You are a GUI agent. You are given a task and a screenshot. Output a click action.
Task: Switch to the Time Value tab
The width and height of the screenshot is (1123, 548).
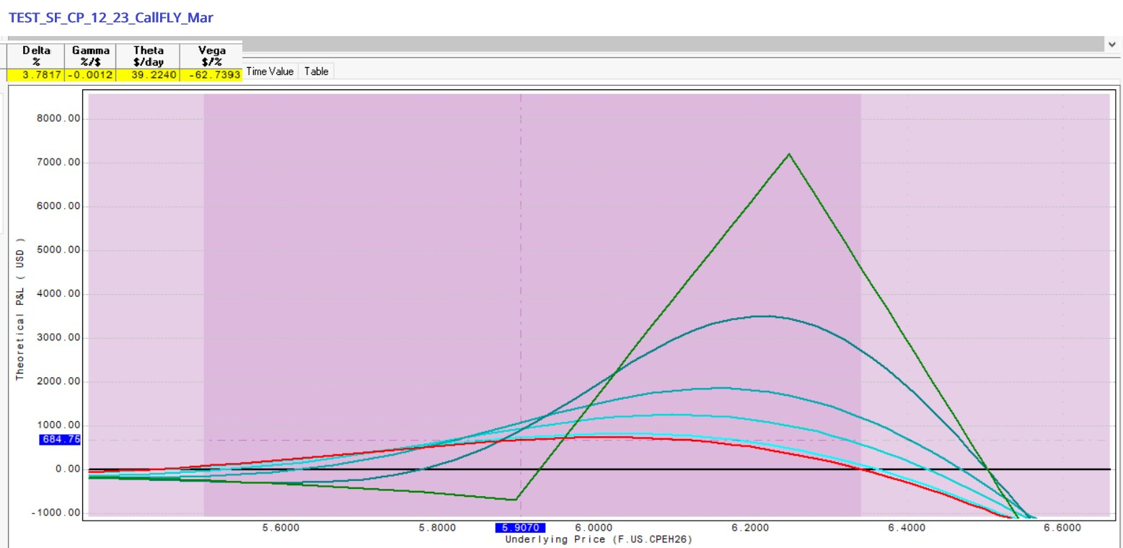click(270, 71)
